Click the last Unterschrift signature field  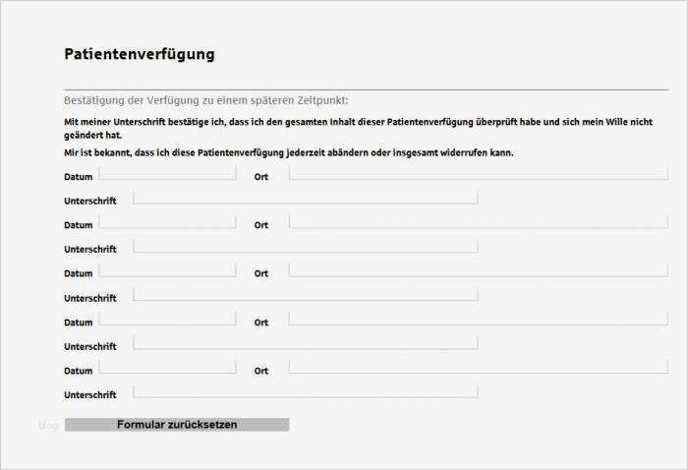[x=305, y=391]
